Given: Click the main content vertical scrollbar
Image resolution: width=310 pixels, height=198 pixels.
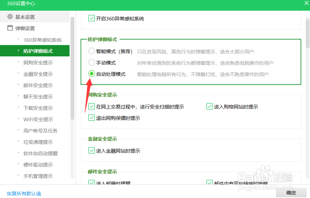Looking at the screenshot, I should tap(307, 33).
